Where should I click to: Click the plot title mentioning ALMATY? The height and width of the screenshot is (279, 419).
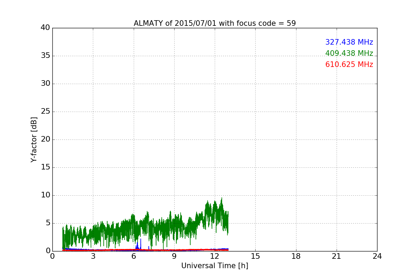click(x=215, y=23)
